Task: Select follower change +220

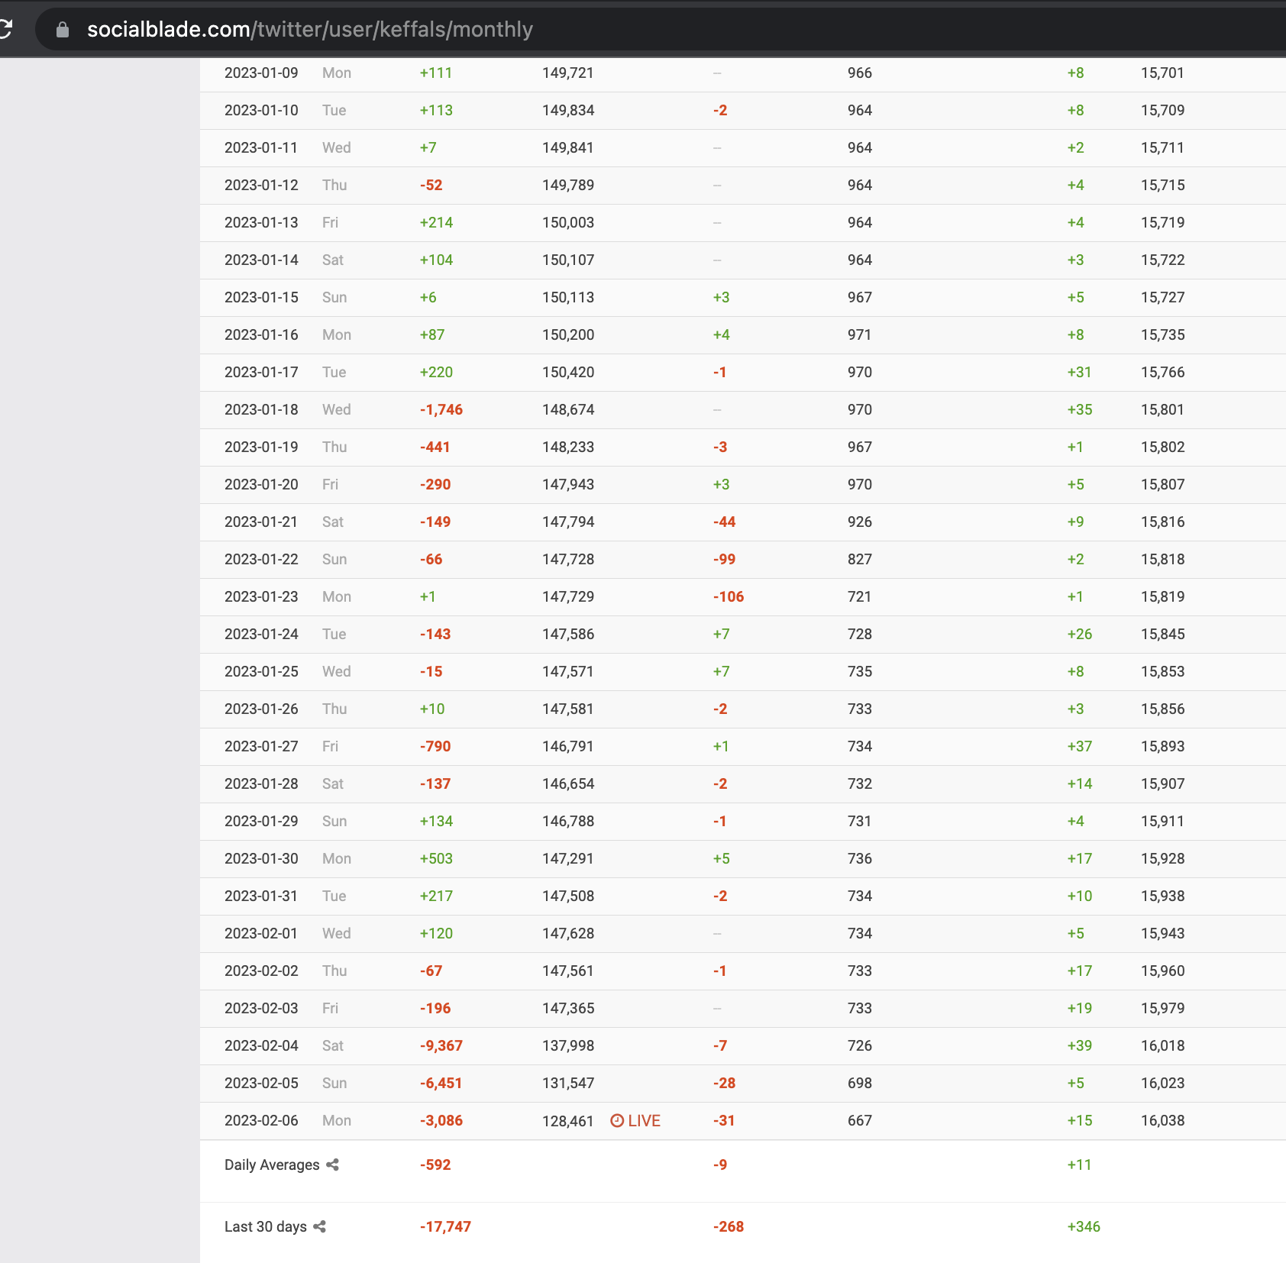Action: pyautogui.click(x=436, y=372)
